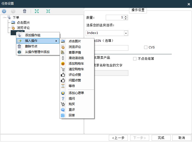Choose 删除节点 from context menu
The image size is (192, 143).
[38, 46]
